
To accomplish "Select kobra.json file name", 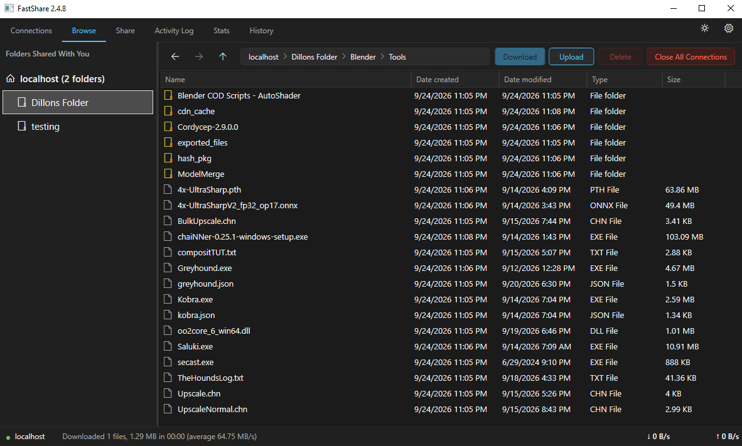I will click(x=196, y=315).
